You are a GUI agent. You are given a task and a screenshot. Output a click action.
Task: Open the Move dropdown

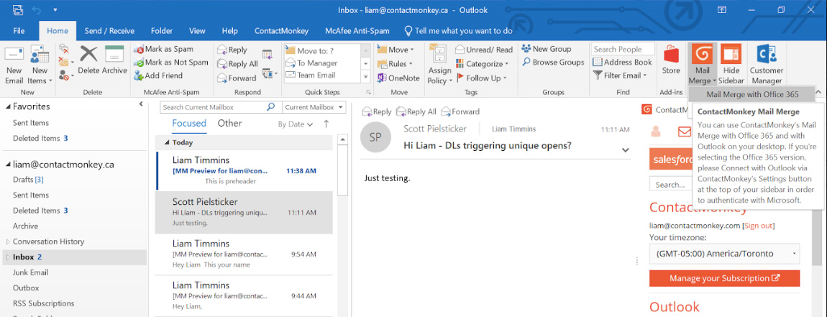[x=396, y=50]
